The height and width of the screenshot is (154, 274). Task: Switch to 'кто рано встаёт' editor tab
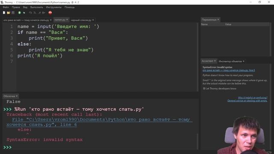[x=26, y=20]
